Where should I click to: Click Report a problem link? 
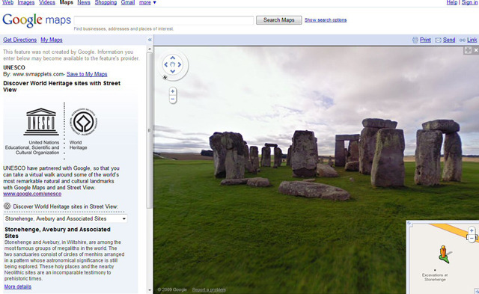click(x=209, y=290)
